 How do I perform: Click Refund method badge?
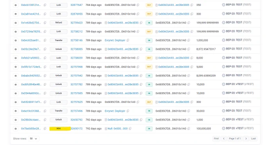tap(59, 23)
